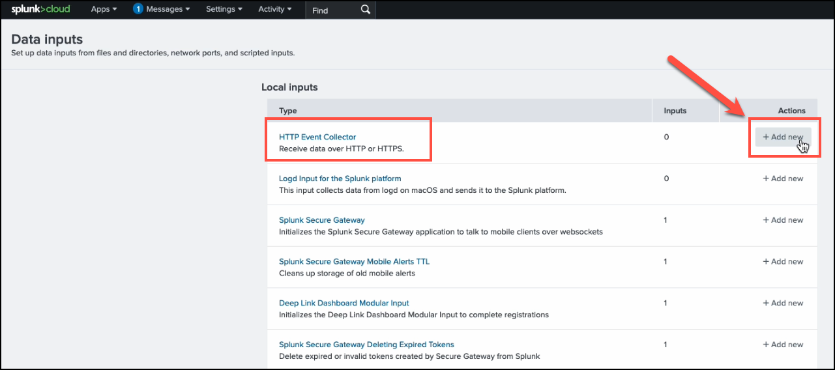Screen dimensions: 835x370
Task: Open the Settings menu
Action: coord(224,9)
